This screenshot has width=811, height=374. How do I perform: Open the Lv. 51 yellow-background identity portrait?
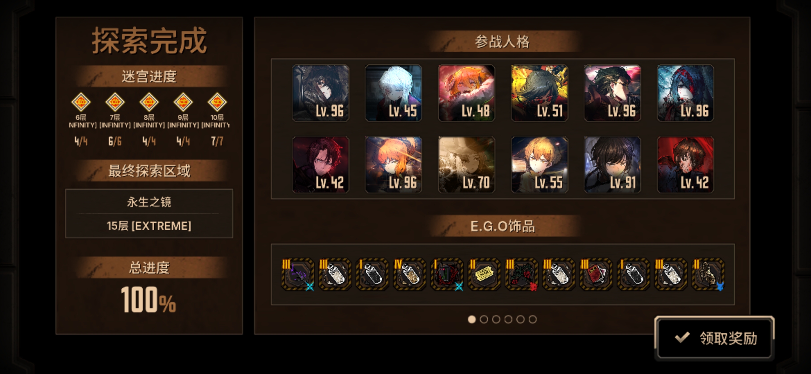click(540, 93)
